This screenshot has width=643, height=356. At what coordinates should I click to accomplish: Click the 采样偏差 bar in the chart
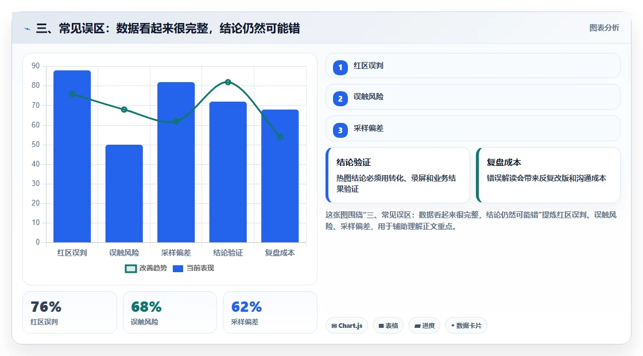point(176,162)
